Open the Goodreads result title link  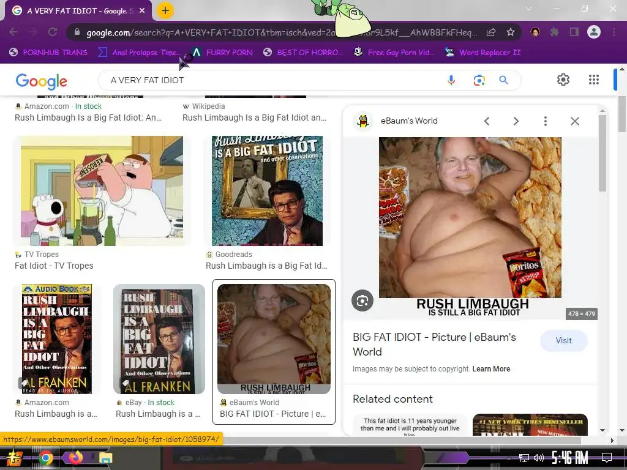pos(266,266)
